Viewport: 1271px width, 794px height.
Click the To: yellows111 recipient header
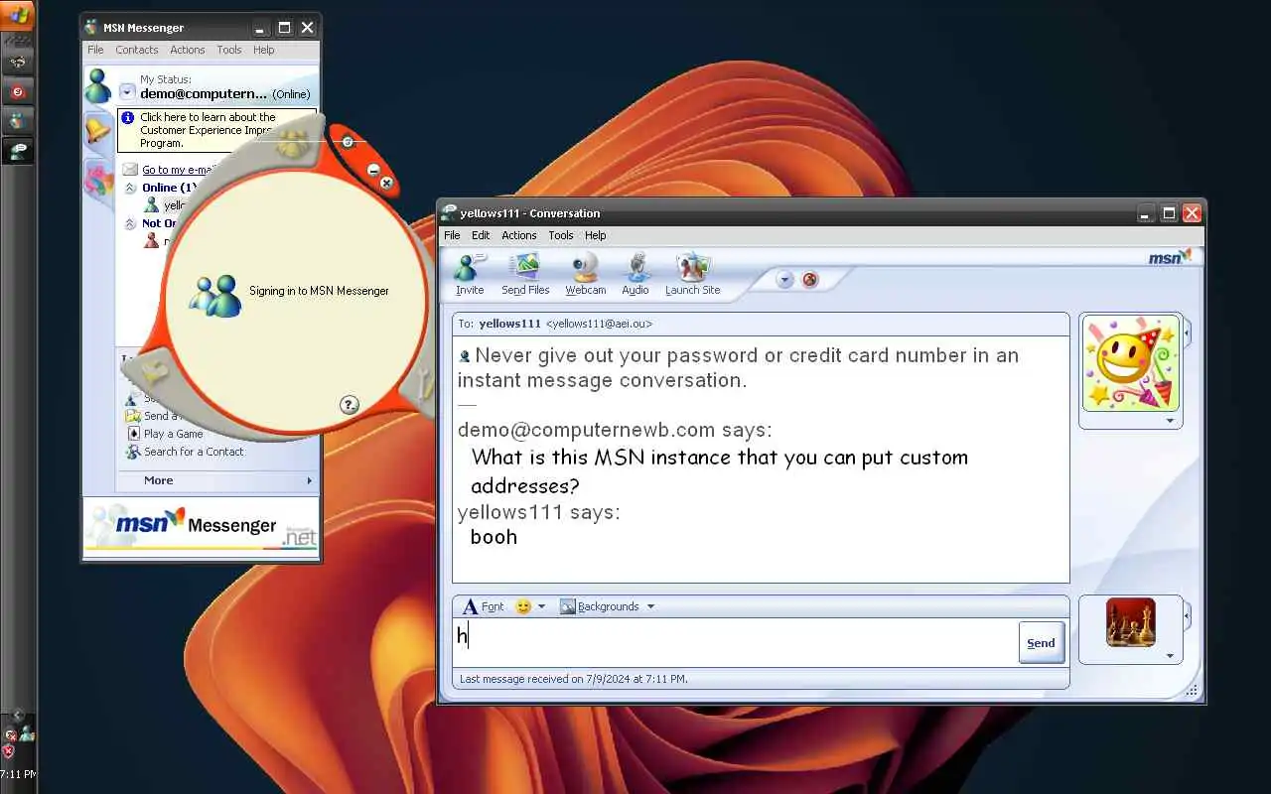tap(761, 324)
